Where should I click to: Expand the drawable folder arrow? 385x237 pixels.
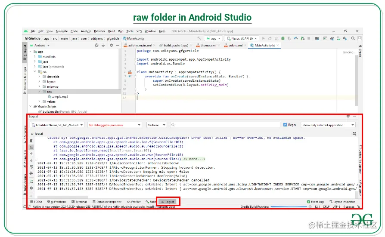pyautogui.click(x=39, y=77)
